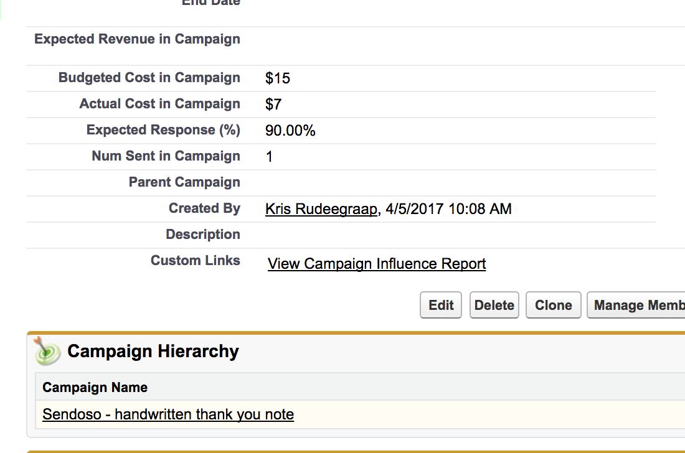This screenshot has height=453, width=685.
Task: Click the Num Sent value of 1
Action: click(269, 157)
